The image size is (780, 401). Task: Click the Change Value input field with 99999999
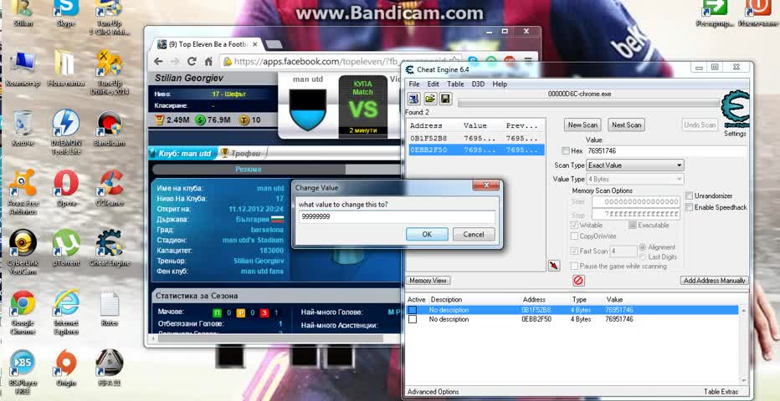pyautogui.click(x=397, y=217)
